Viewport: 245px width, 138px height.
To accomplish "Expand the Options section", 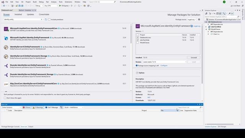I will [137, 73].
